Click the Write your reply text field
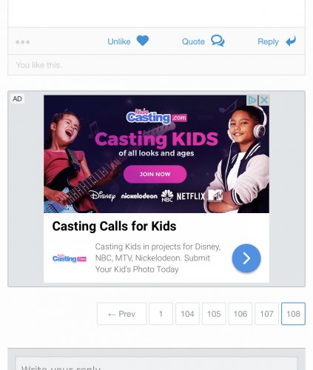Image resolution: width=313 pixels, height=370 pixels. [156, 363]
